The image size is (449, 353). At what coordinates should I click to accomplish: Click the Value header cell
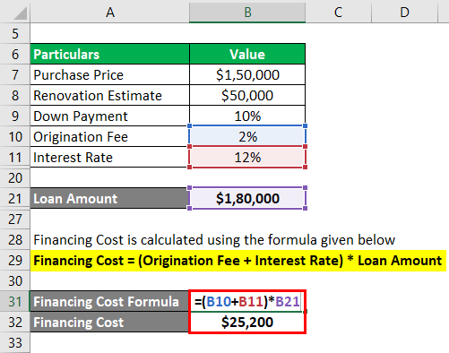247,54
